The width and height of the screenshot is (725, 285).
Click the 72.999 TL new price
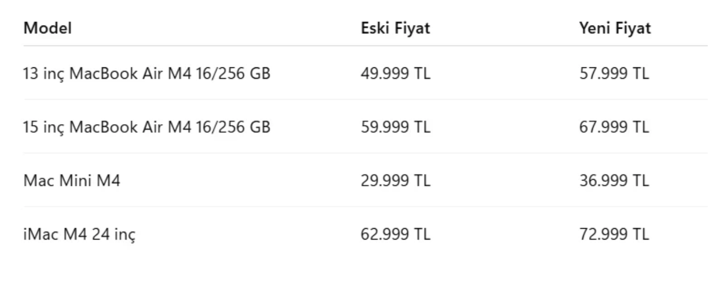tap(614, 234)
